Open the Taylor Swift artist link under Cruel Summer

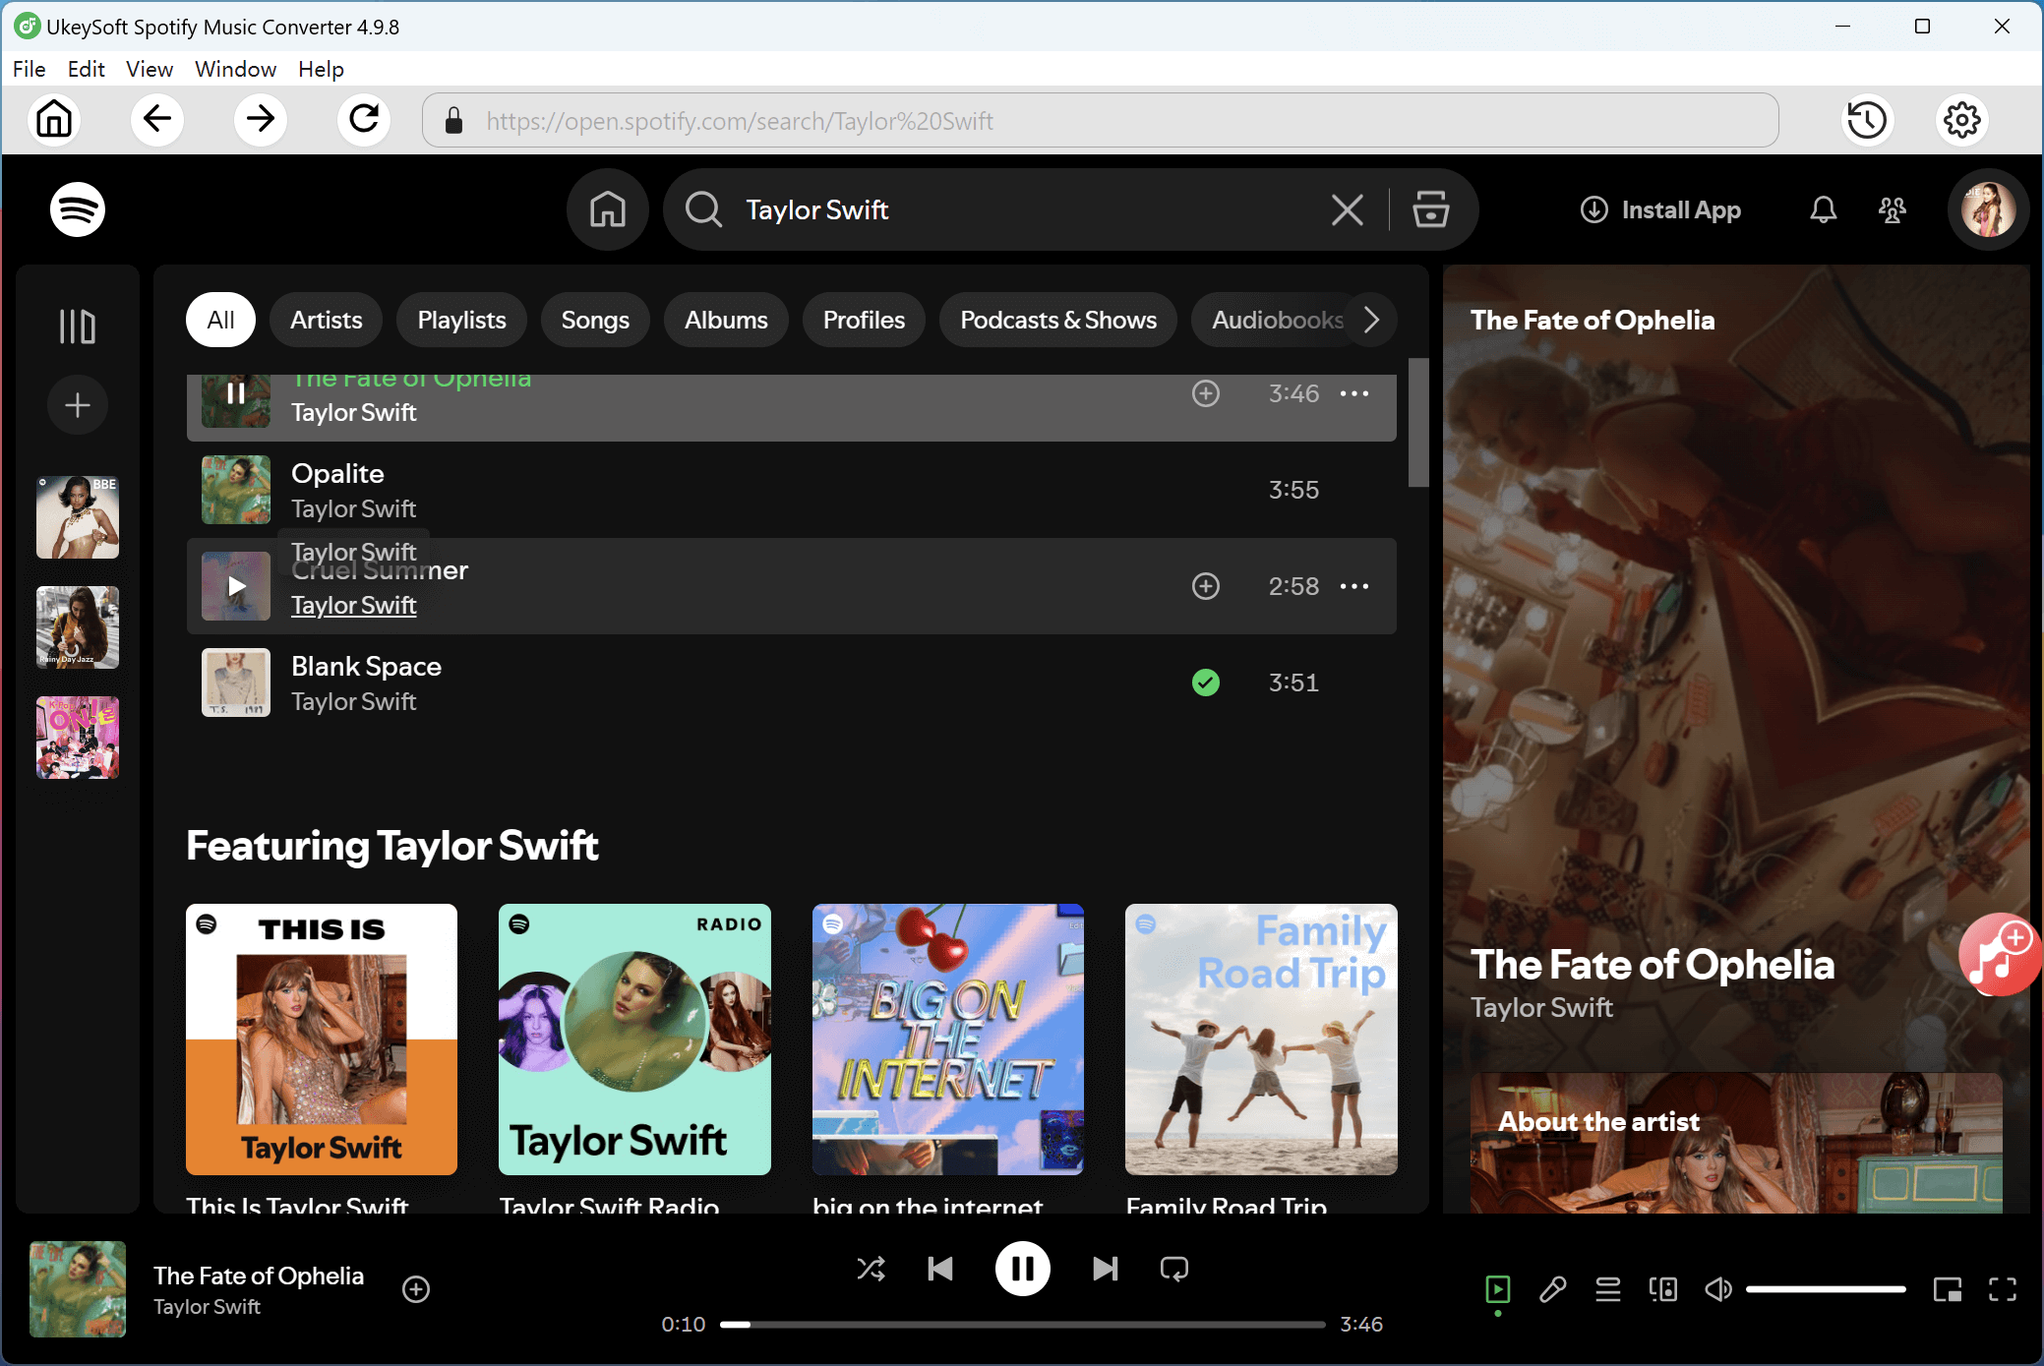tap(354, 605)
